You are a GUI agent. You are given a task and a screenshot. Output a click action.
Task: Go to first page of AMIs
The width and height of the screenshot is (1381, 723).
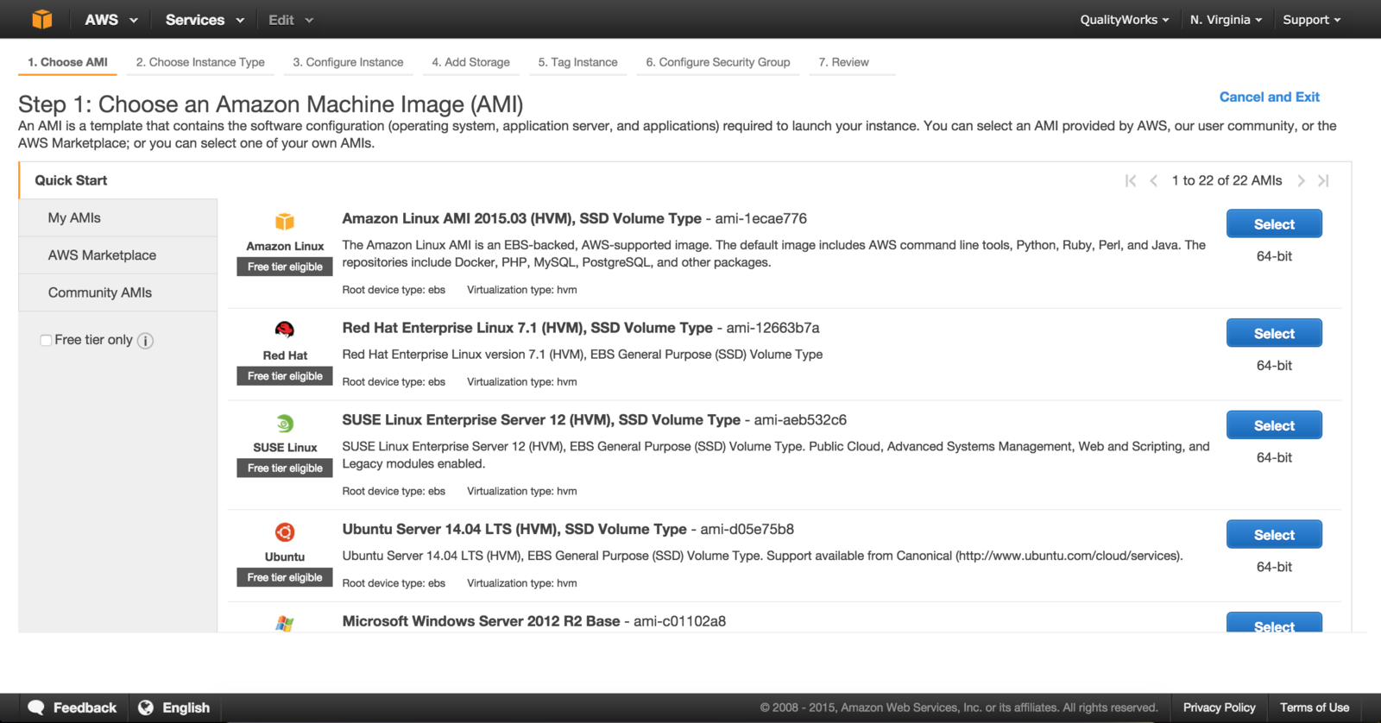click(x=1131, y=180)
